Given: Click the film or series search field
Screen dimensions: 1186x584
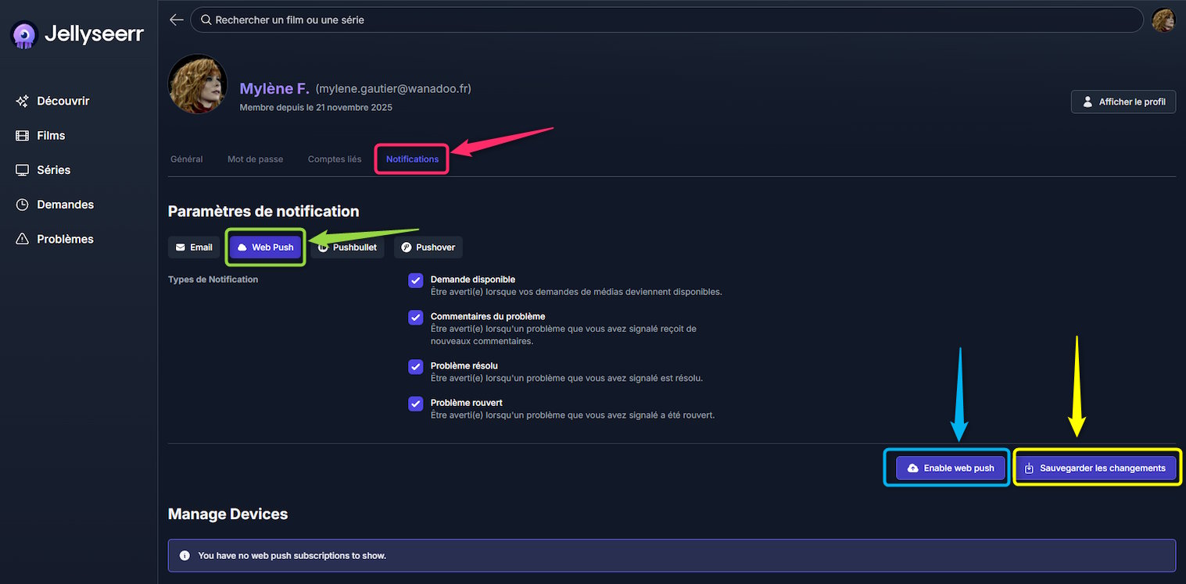Looking at the screenshot, I should coord(665,20).
